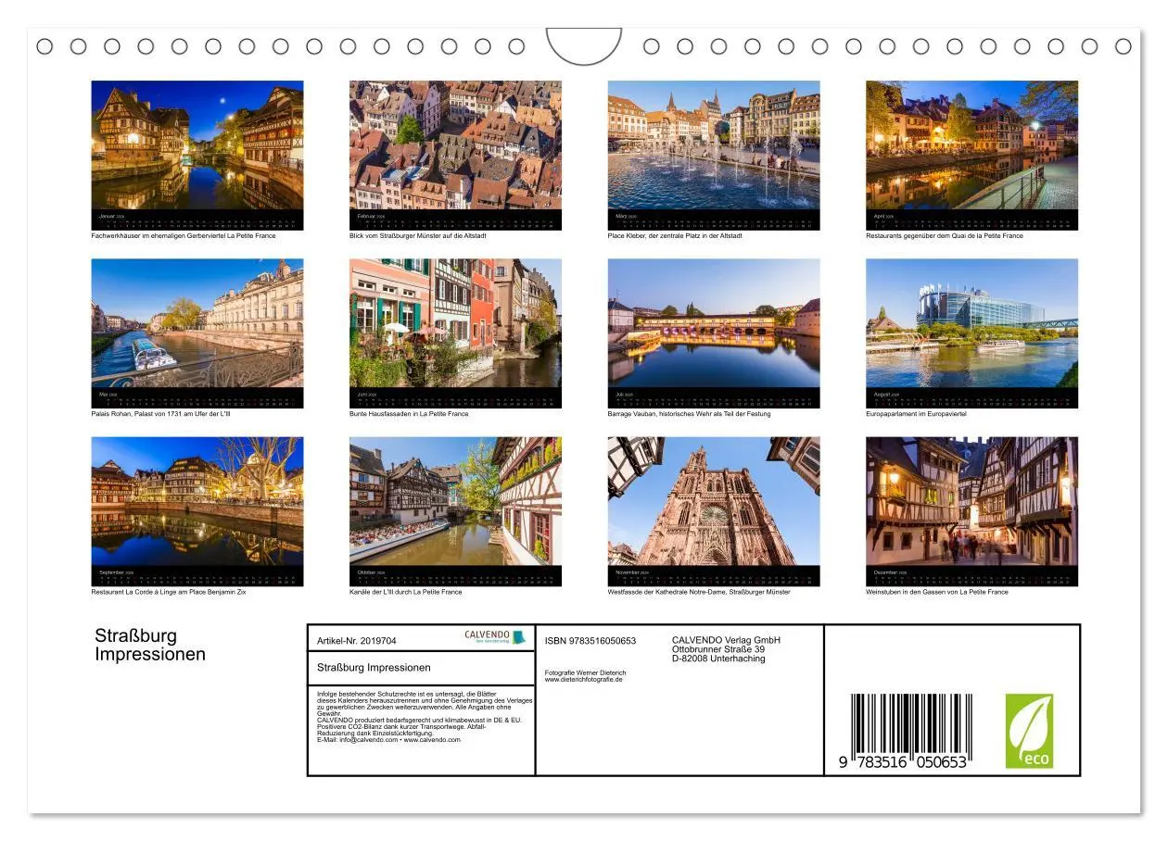Click the CALVENDO logo

[494, 637]
